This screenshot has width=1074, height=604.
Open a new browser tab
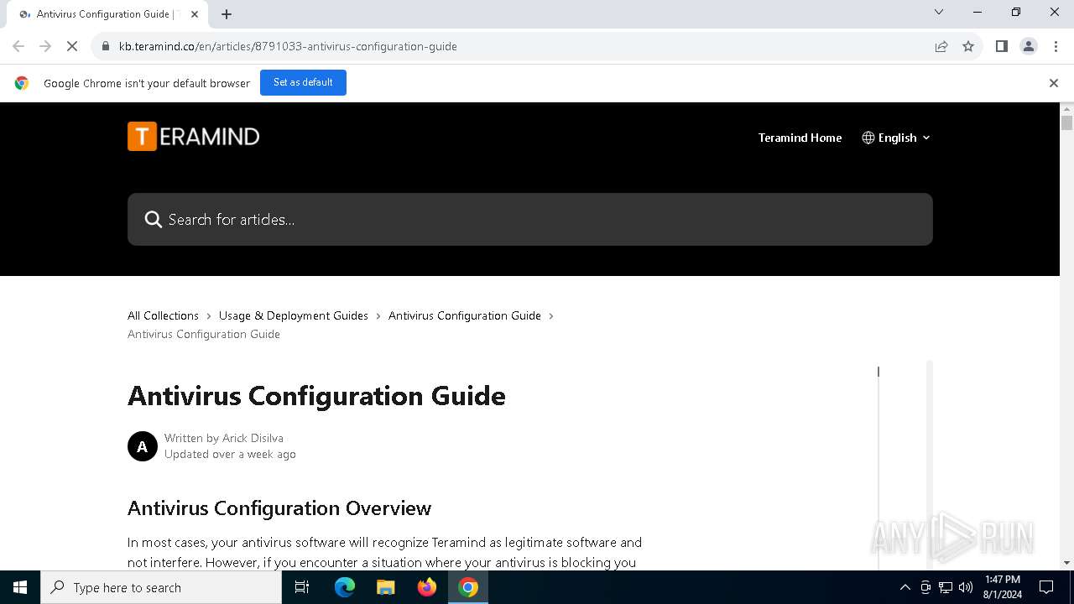[x=227, y=14]
